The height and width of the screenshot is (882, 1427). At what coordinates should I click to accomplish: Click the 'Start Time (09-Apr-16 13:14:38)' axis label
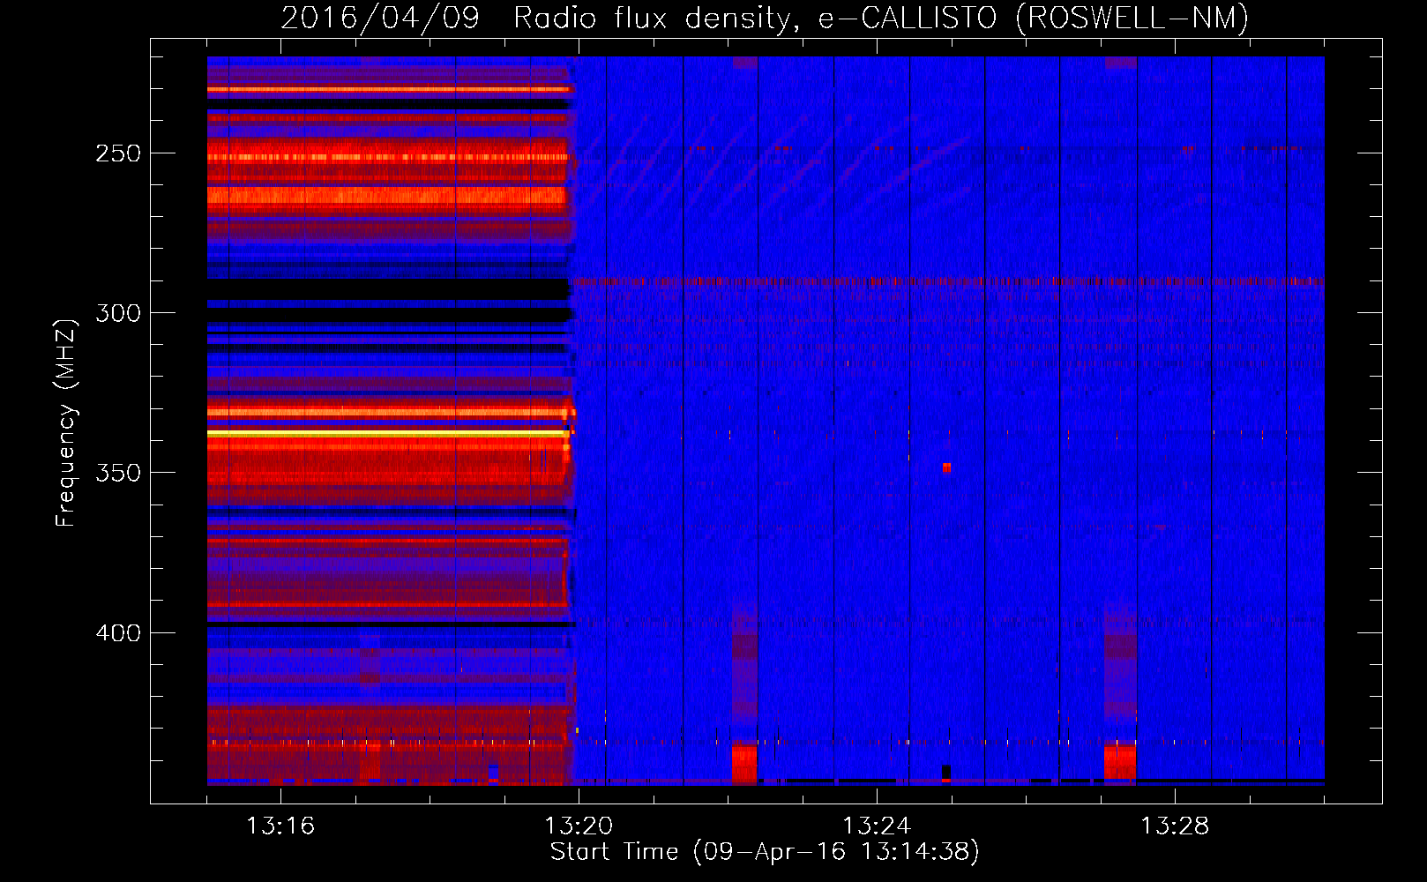click(765, 852)
